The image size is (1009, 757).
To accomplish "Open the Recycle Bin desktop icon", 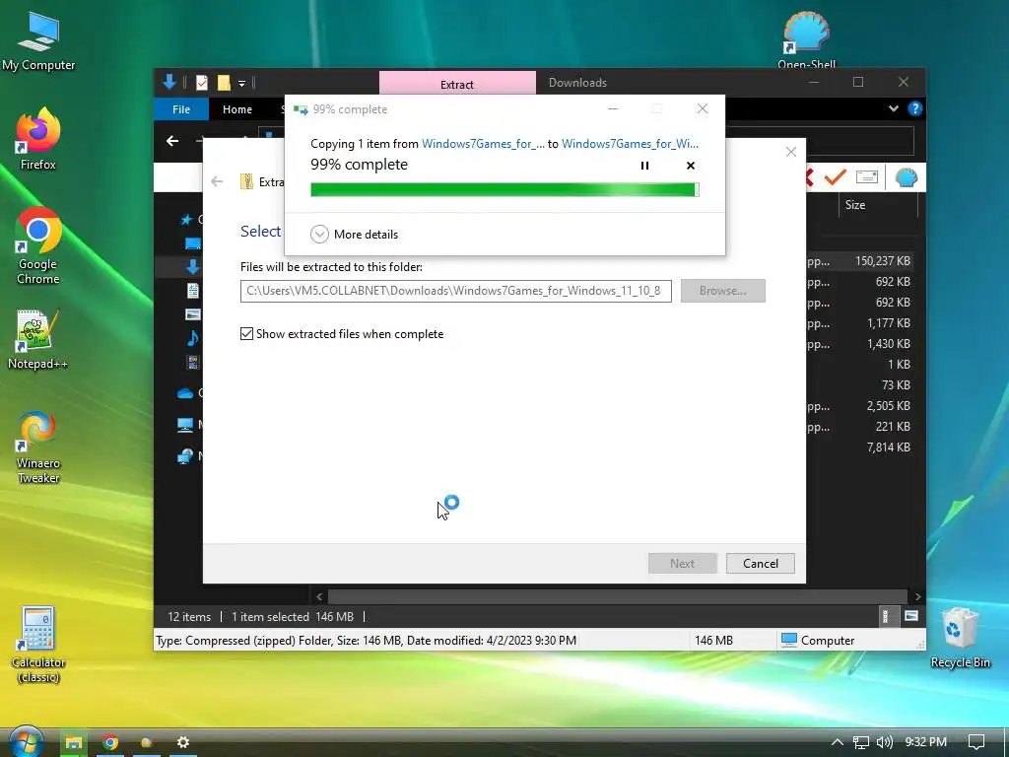I will pos(960,638).
